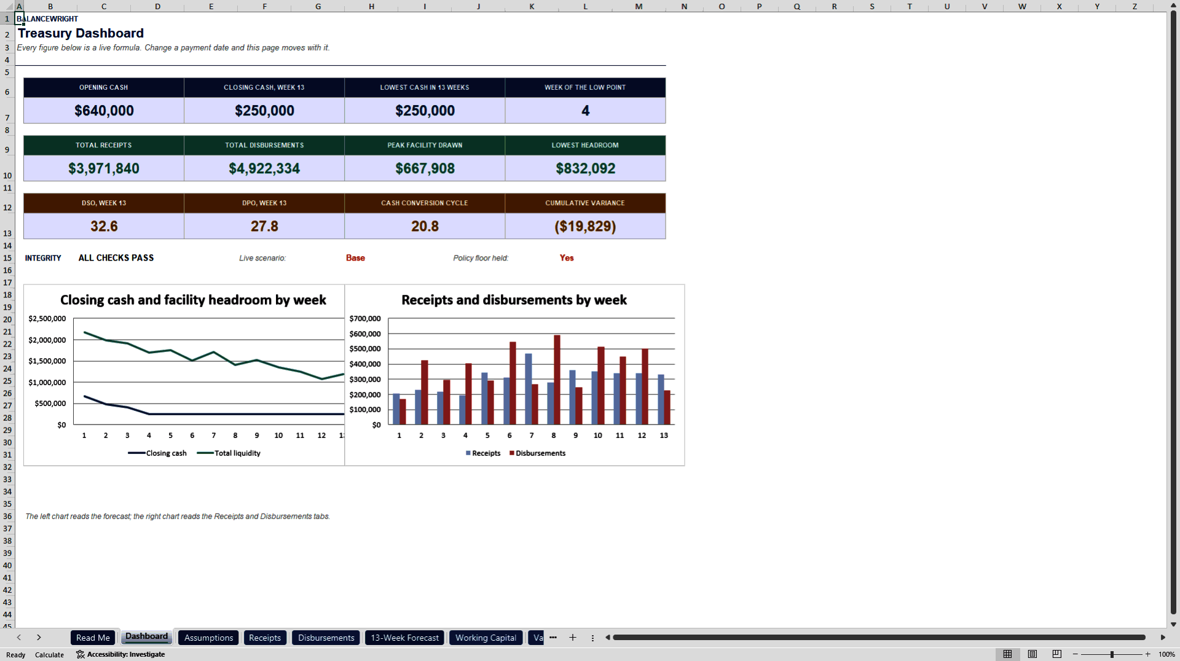
Task: Click the vertical scrollbar thumb
Action: click(1173, 311)
